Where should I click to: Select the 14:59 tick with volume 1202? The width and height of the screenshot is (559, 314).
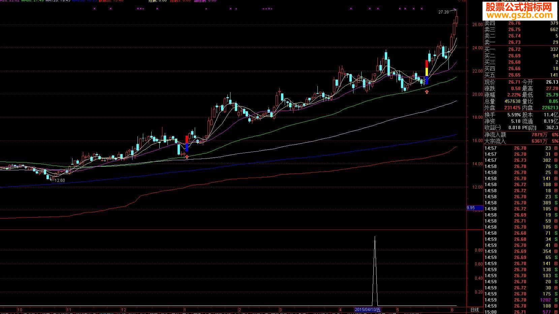[521, 300]
